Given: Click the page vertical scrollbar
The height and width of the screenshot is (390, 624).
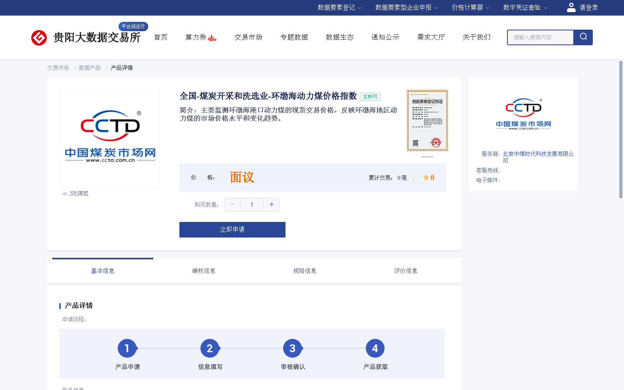Looking at the screenshot, I should click(621, 129).
